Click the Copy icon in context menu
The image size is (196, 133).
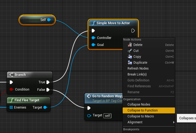[130, 57]
